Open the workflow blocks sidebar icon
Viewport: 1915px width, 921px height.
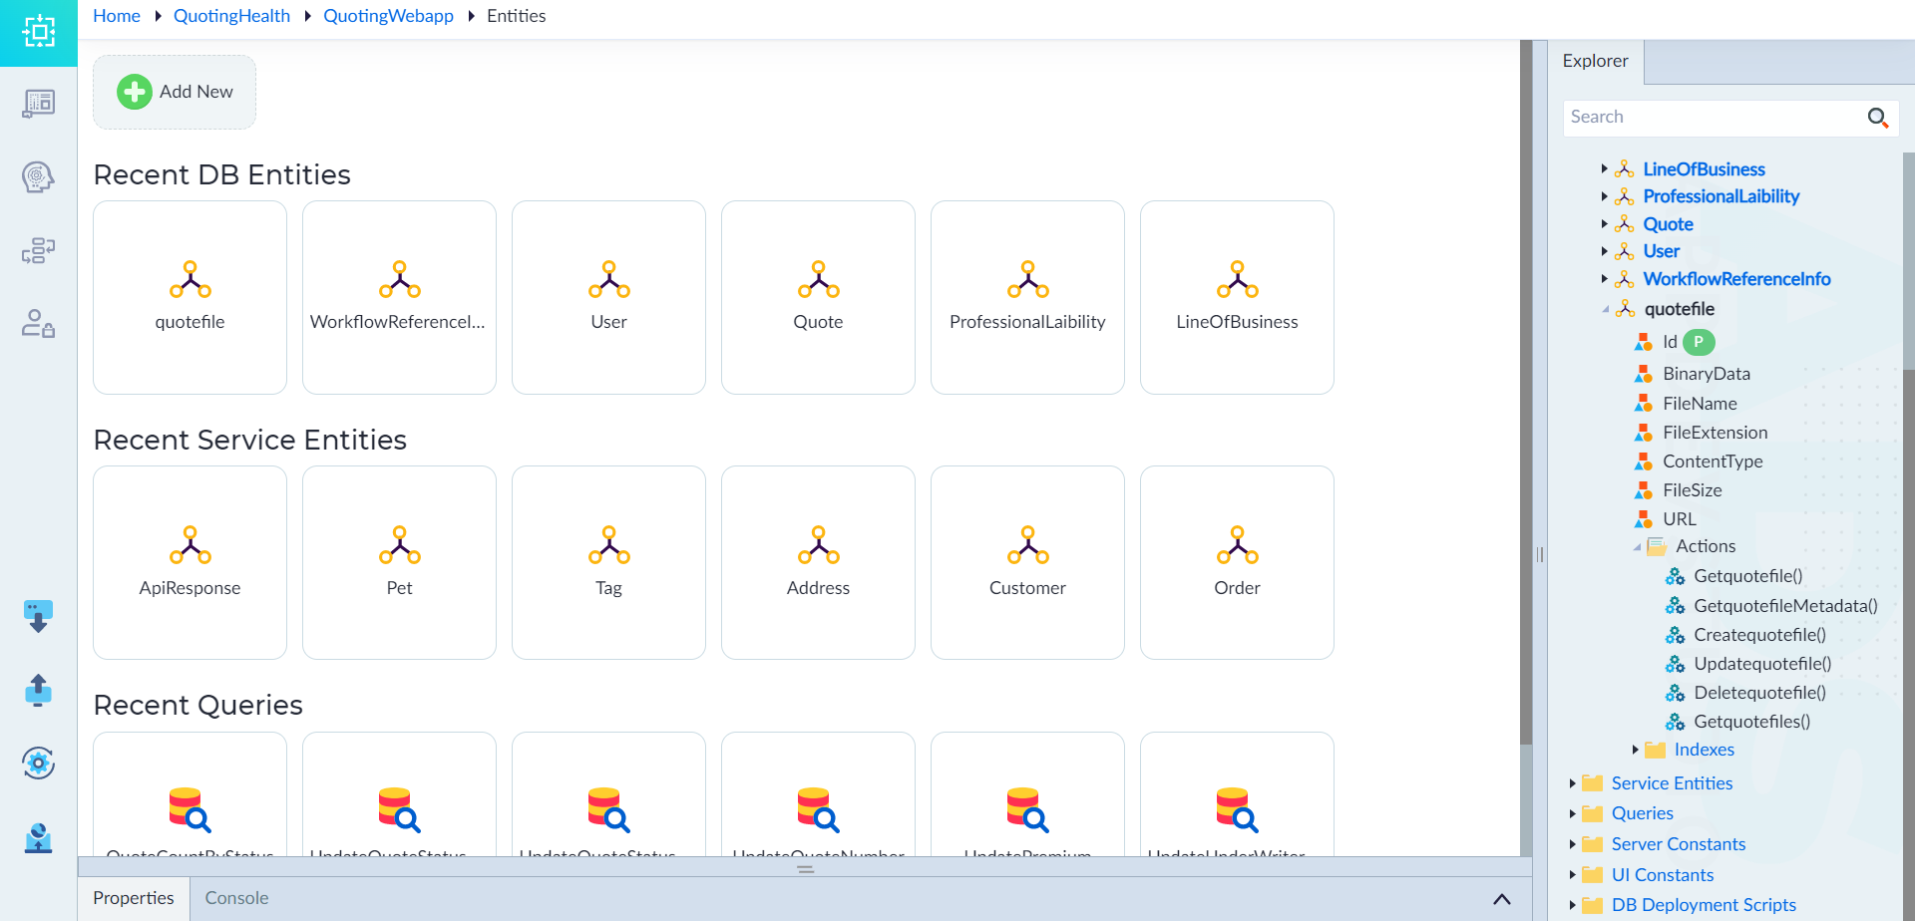[38, 250]
